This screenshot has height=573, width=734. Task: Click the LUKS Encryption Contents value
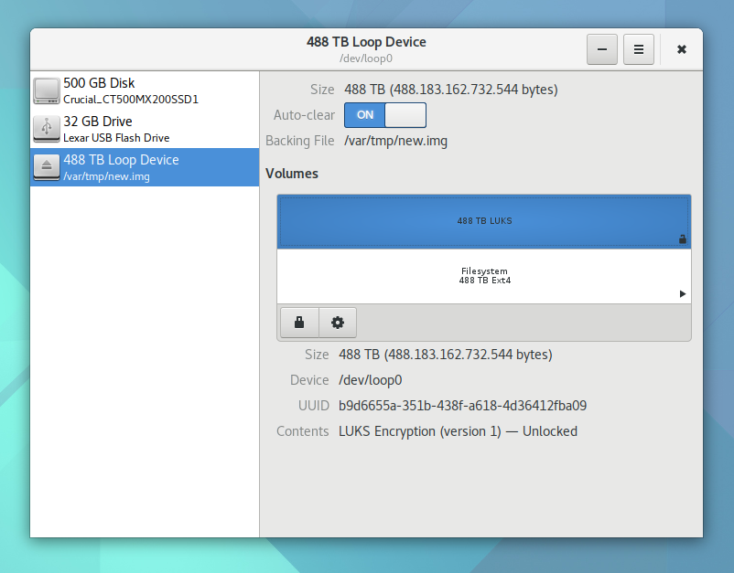pos(458,431)
